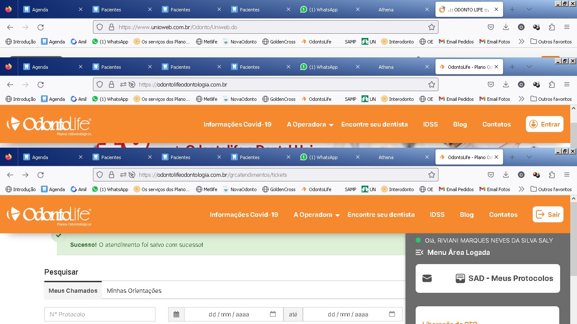Open Downloads in the unioweb window toolbar
This screenshot has width=577, height=324.
[x=506, y=27]
